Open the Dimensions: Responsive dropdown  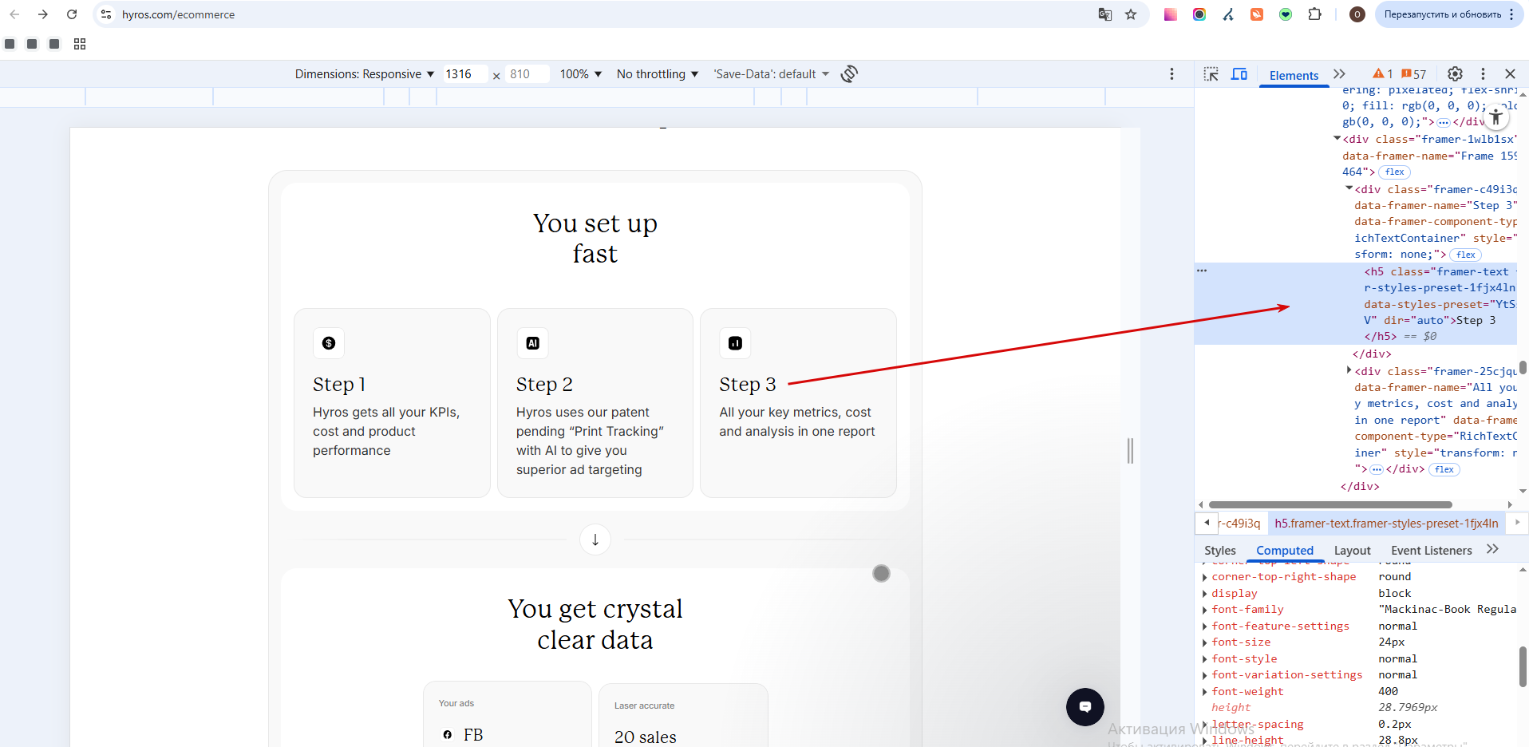click(x=365, y=74)
